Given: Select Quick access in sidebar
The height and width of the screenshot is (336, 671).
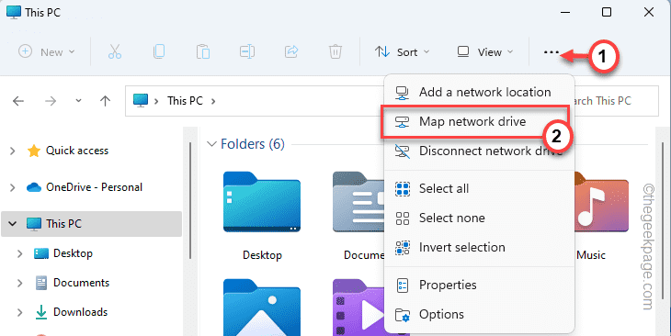Looking at the screenshot, I should tap(77, 151).
